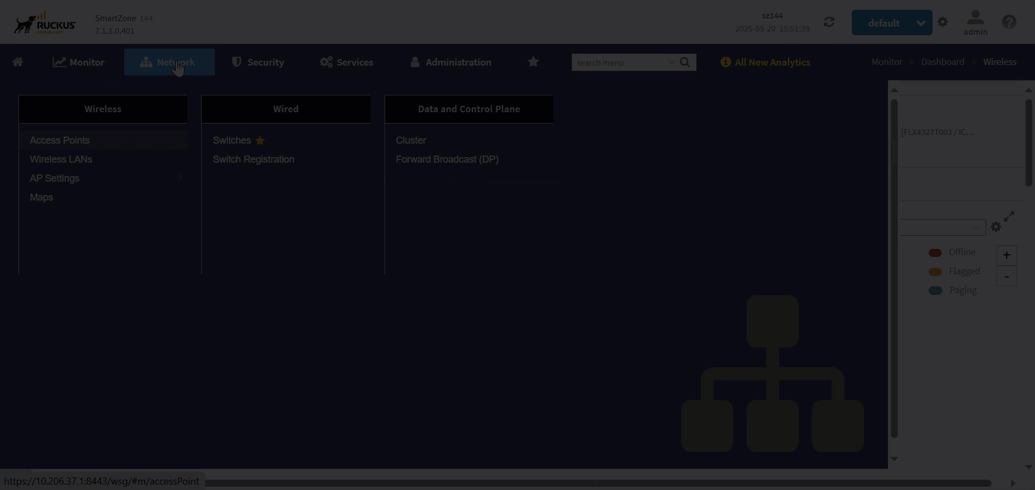Click the Wired column header
The image size is (1035, 490).
[x=286, y=109]
